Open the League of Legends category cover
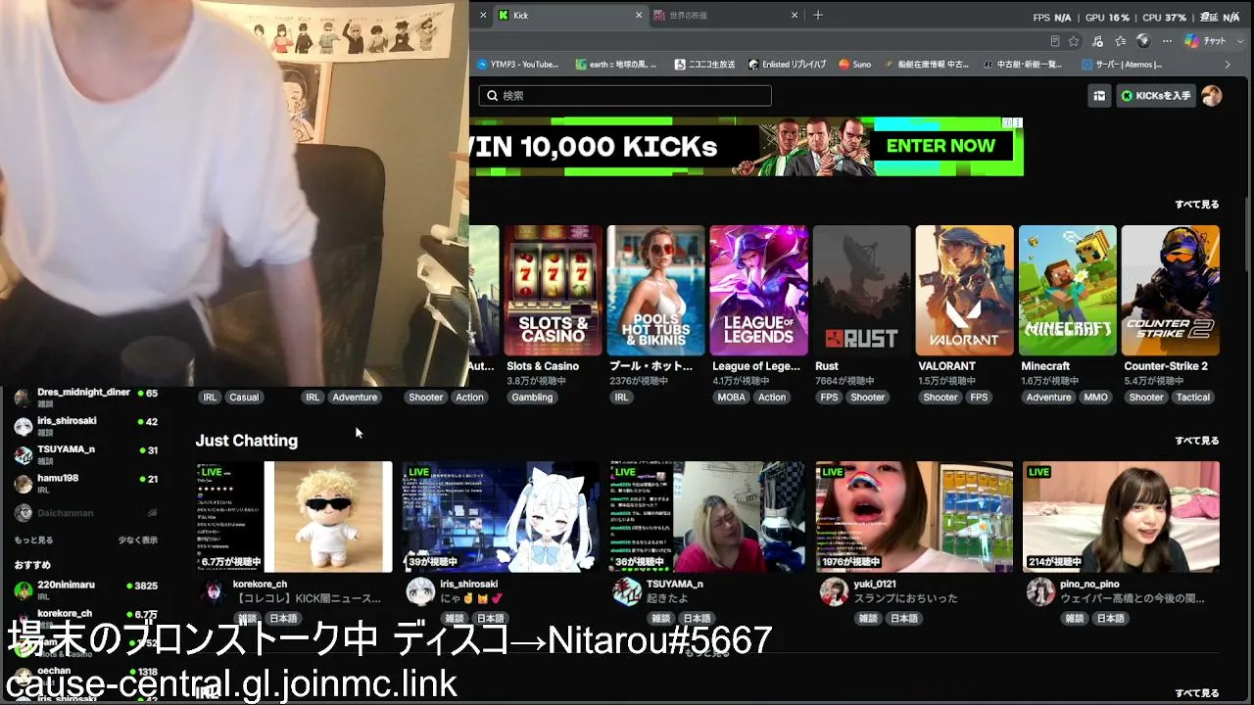Image resolution: width=1254 pixels, height=705 pixels. click(x=759, y=291)
